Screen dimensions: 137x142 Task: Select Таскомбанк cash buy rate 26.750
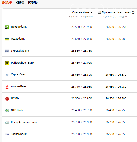(75, 134)
